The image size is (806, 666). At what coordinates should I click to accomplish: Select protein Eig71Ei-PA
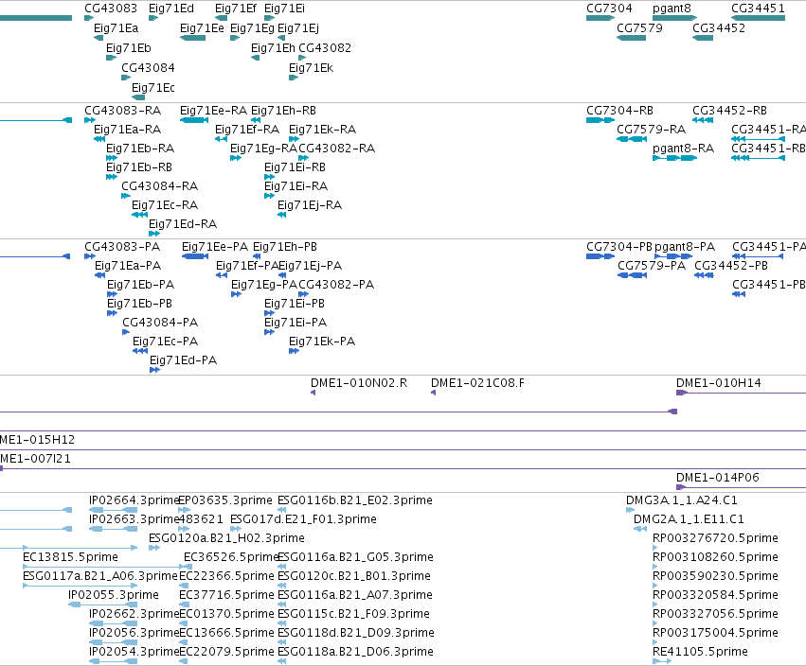click(296, 323)
